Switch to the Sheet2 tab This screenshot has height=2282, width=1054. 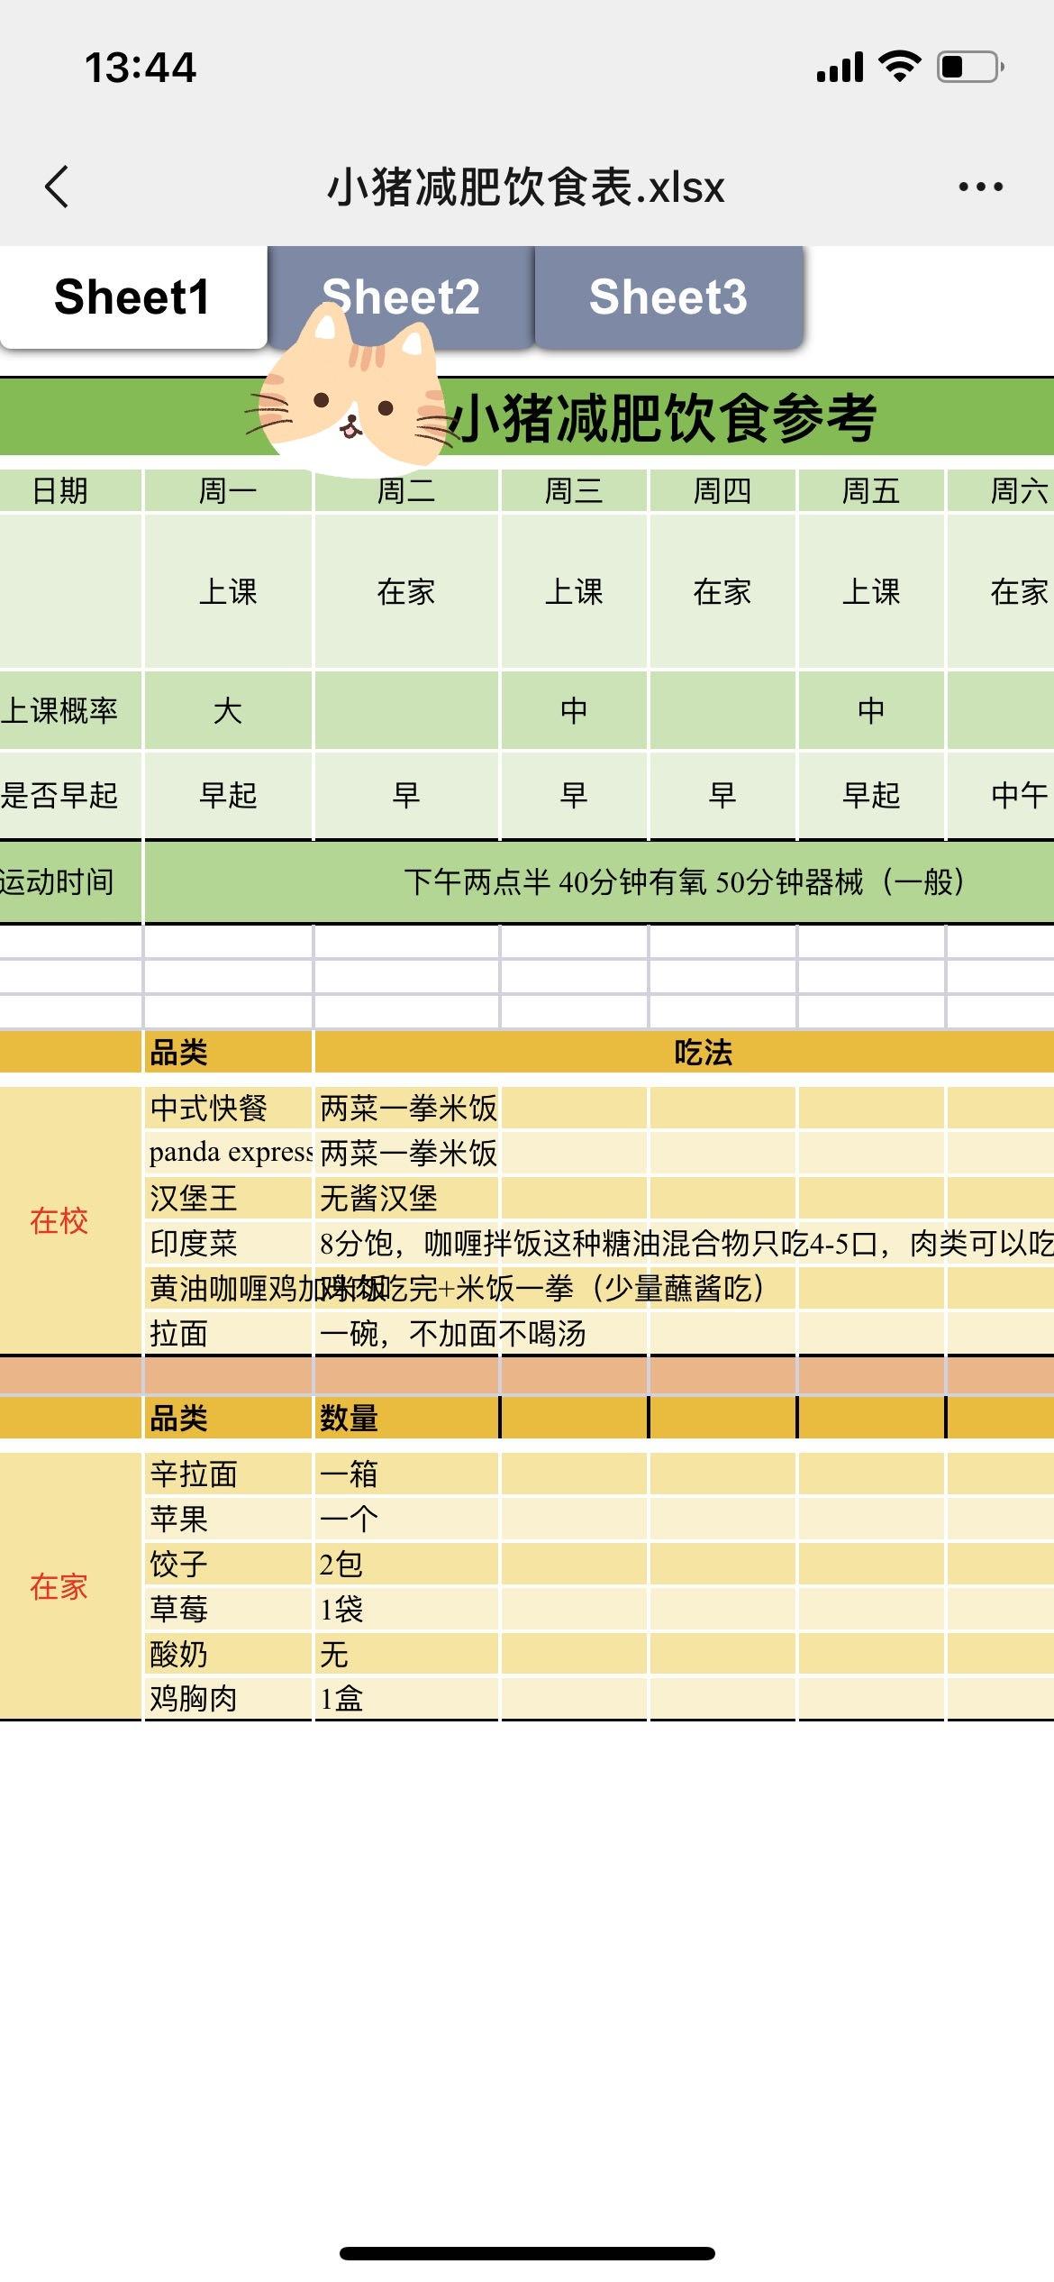tap(401, 297)
